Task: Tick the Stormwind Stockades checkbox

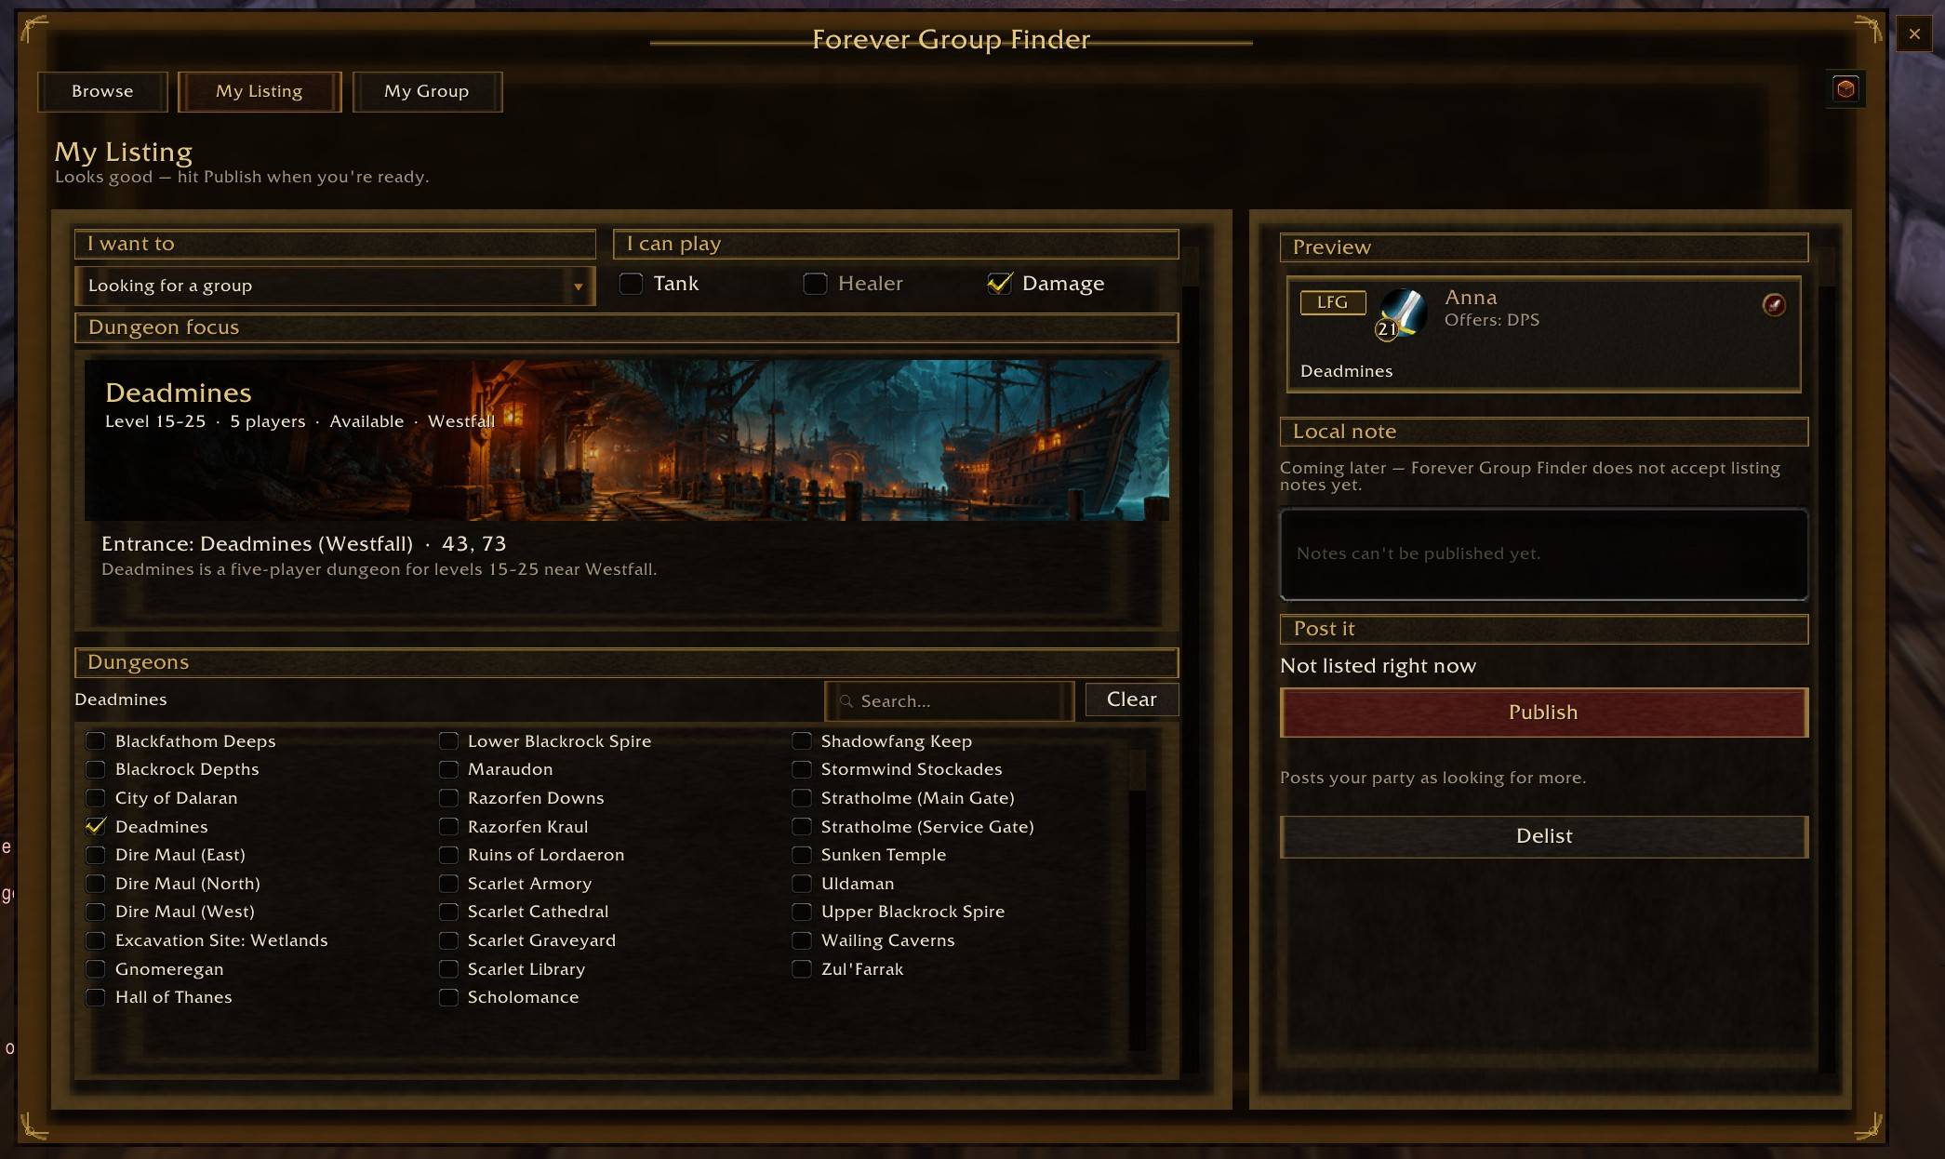Action: 801,769
